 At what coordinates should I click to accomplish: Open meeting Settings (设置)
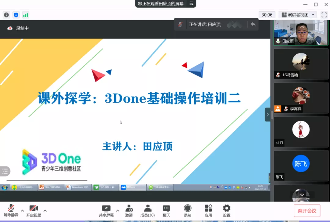pos(227,211)
